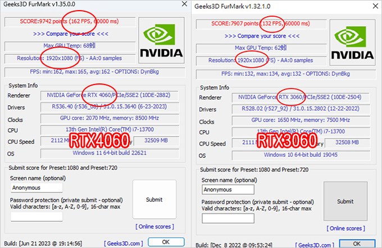The image size is (382, 248).
Task: Click the RTX 3060 Renderer value
Action: tap(301, 97)
